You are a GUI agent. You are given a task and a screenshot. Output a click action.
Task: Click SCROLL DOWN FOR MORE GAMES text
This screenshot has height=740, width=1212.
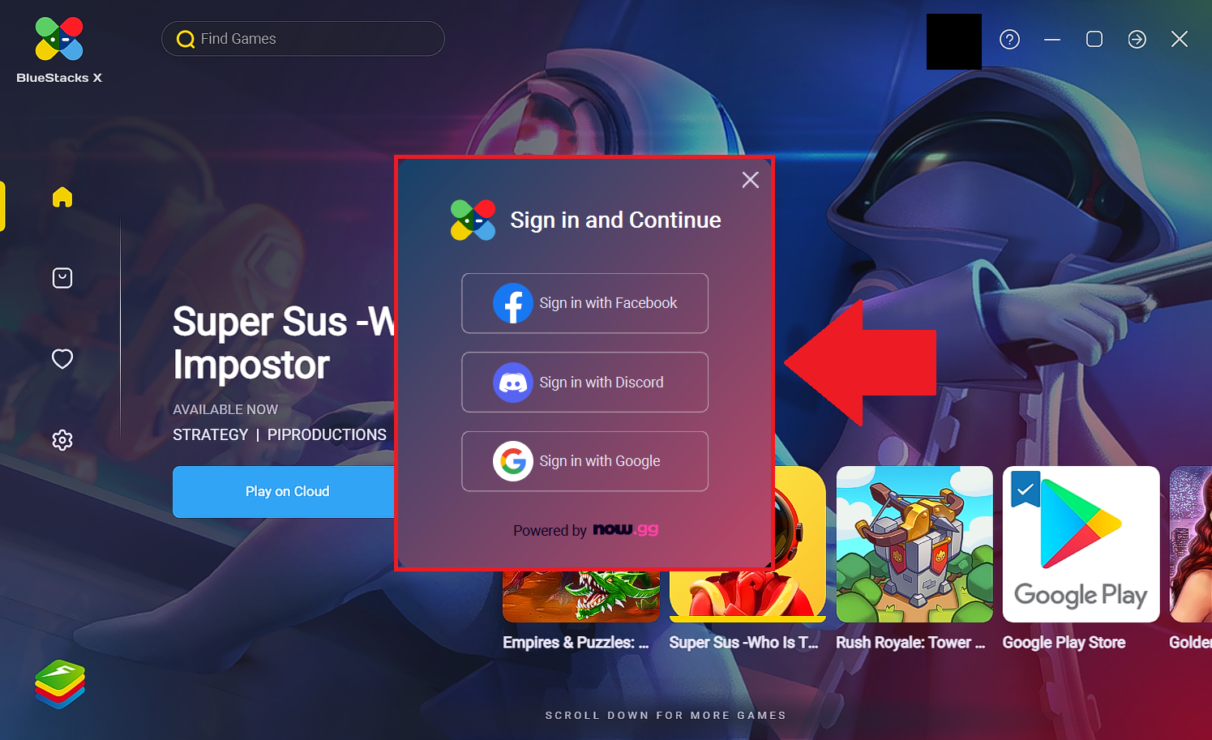point(666,716)
